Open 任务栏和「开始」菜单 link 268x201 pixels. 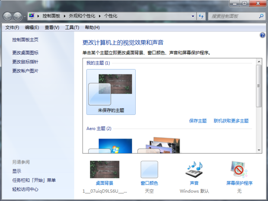pyautogui.click(x=34, y=180)
